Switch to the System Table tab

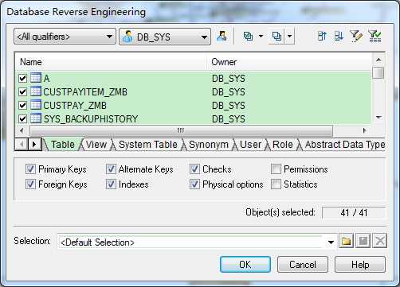[x=148, y=145]
